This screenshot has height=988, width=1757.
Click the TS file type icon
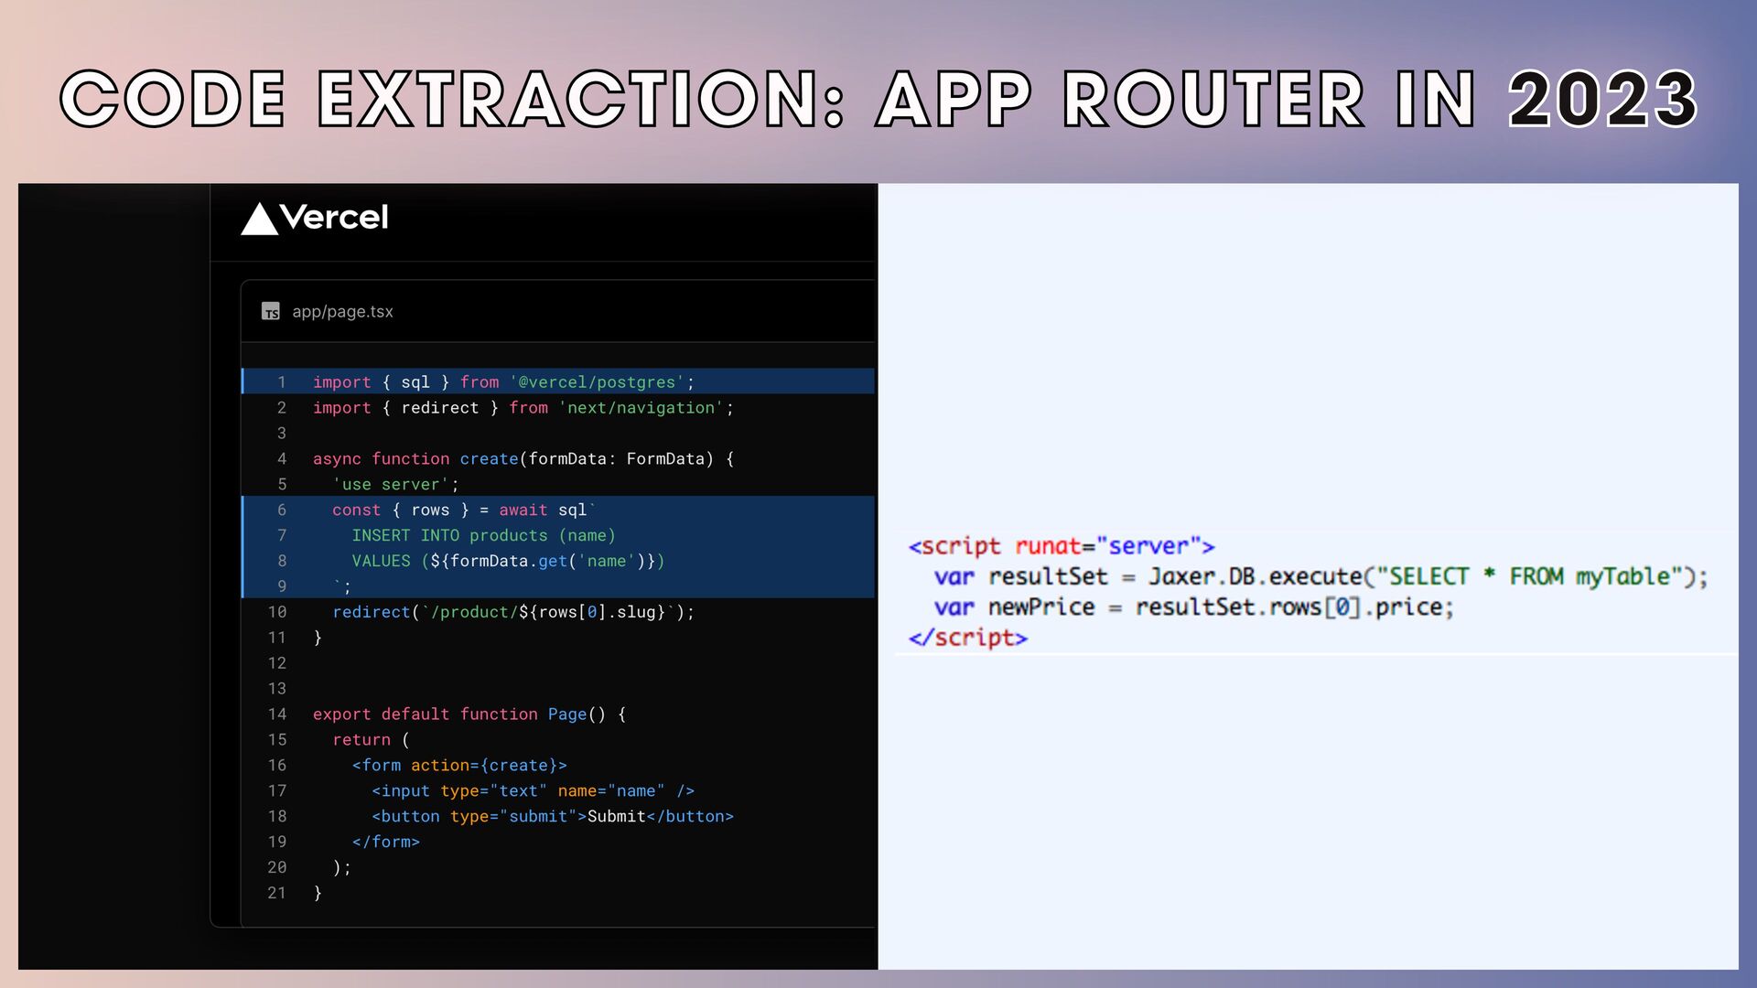tap(271, 312)
